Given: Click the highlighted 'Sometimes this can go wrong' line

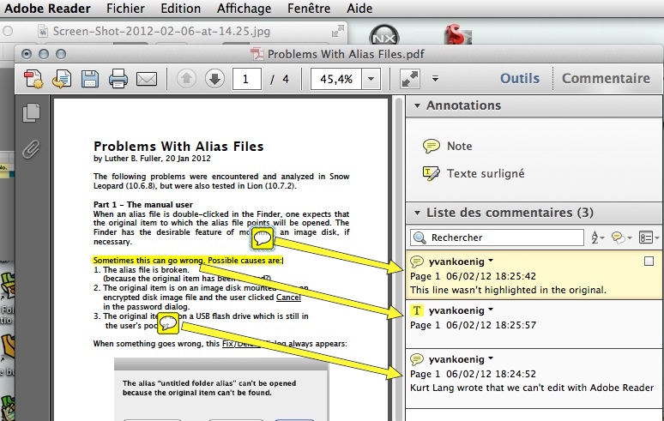Looking at the screenshot, I should (x=188, y=260).
